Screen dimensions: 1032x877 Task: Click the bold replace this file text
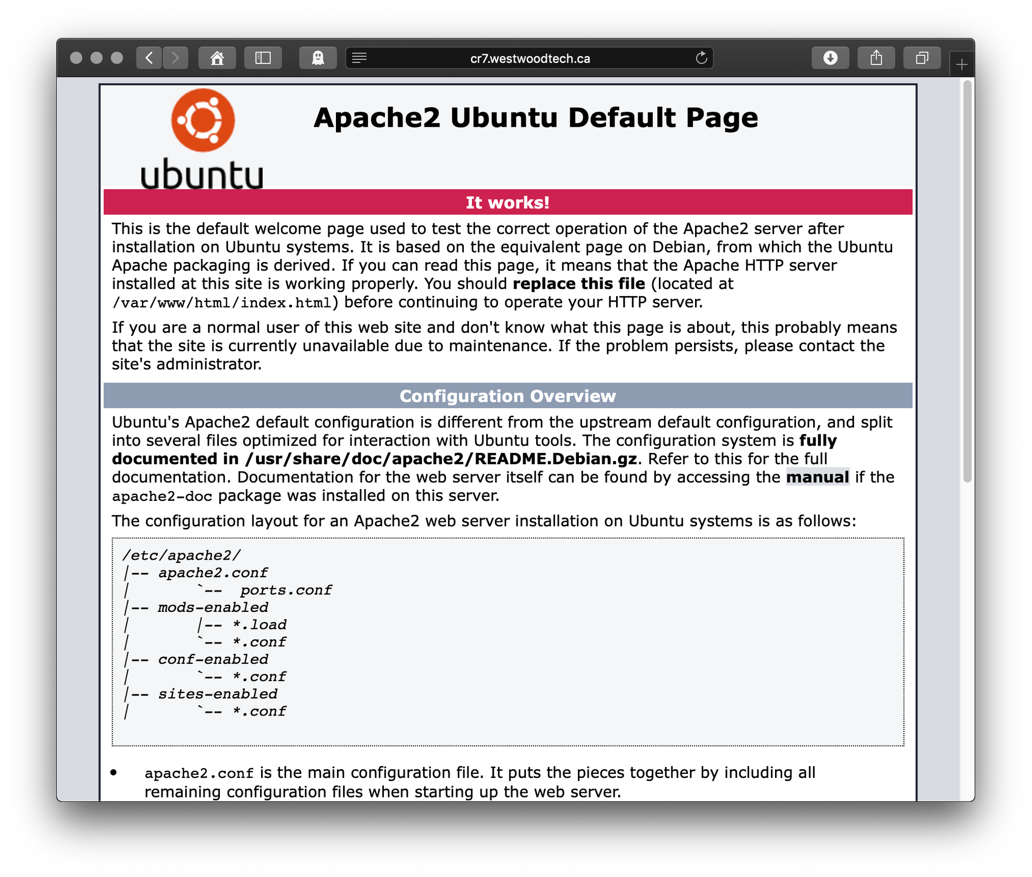(579, 284)
